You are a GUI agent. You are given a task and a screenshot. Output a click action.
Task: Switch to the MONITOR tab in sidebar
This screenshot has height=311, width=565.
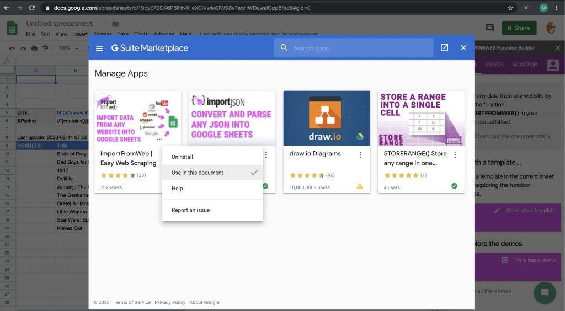[x=525, y=65]
